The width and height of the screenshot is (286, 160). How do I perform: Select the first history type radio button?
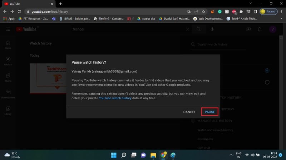tap(267, 70)
